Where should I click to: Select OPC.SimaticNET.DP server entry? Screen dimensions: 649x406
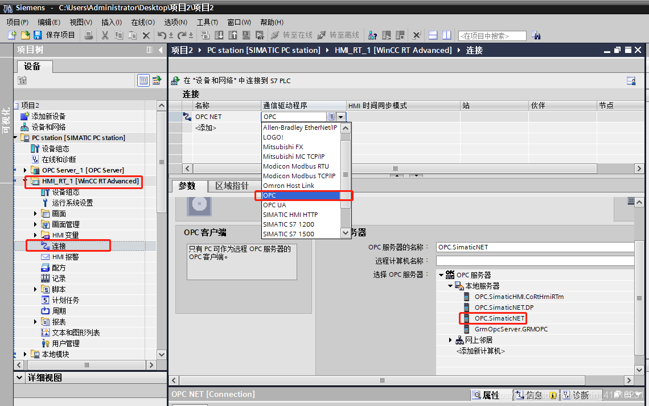tap(504, 307)
